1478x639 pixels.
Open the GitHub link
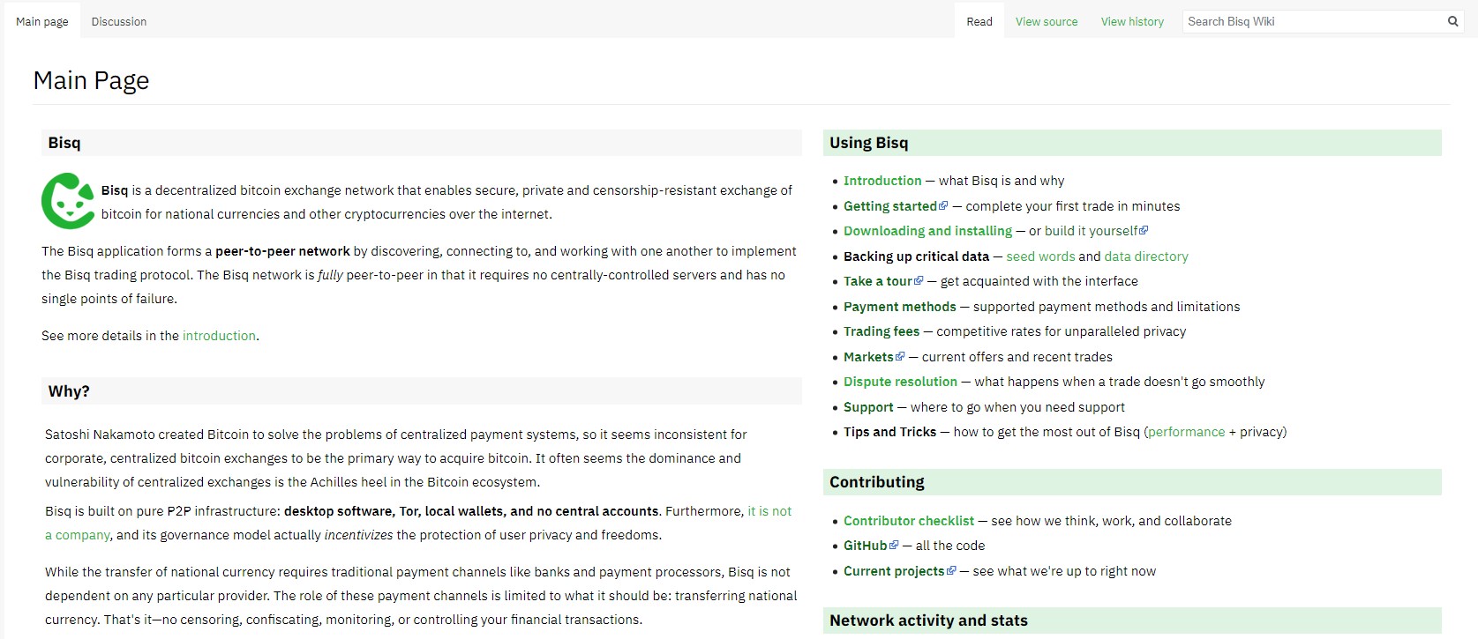click(865, 546)
